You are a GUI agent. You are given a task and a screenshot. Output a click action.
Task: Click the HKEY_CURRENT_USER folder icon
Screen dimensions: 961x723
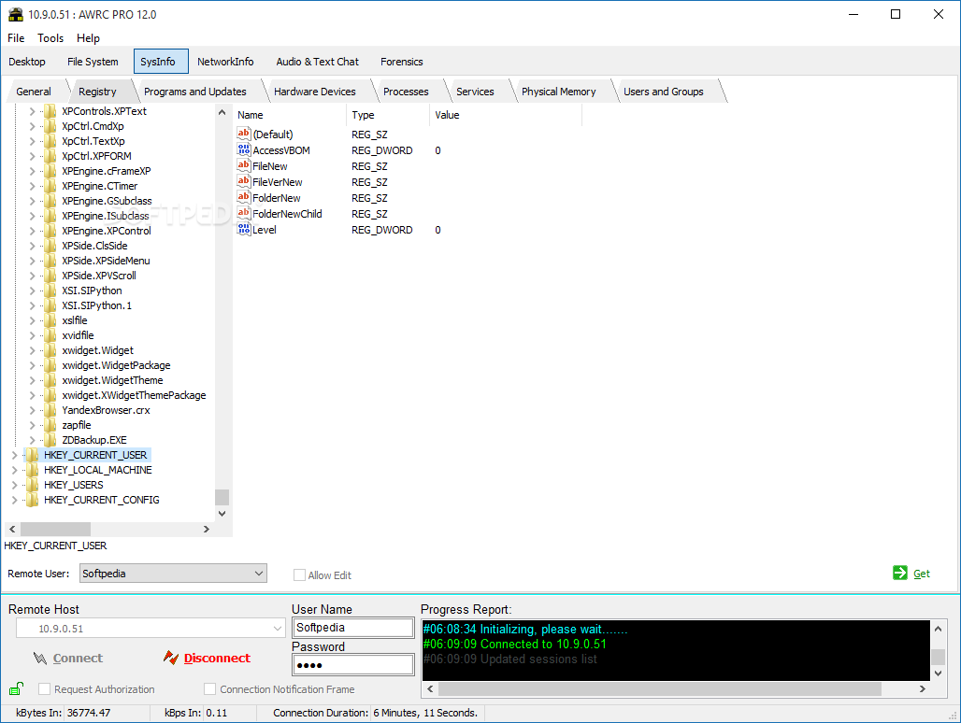pyautogui.click(x=32, y=455)
